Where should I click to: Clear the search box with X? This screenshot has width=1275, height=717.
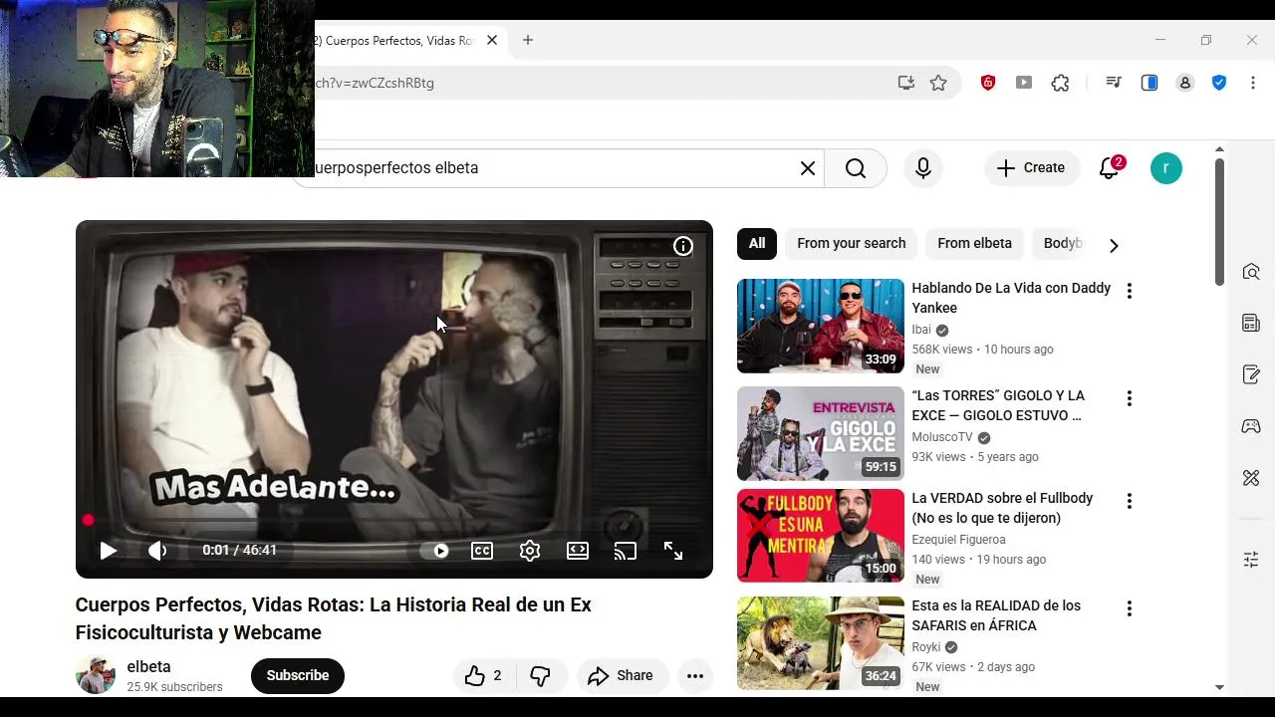tap(808, 168)
